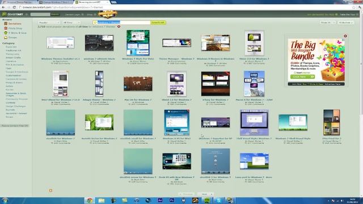Open Windows Themes Installer v1.1 thumbnail
Image resolution: width=363 pixels, height=204 pixels.
point(61,43)
